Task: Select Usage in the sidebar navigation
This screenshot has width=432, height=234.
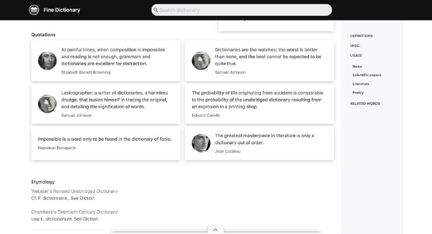Action: click(356, 55)
